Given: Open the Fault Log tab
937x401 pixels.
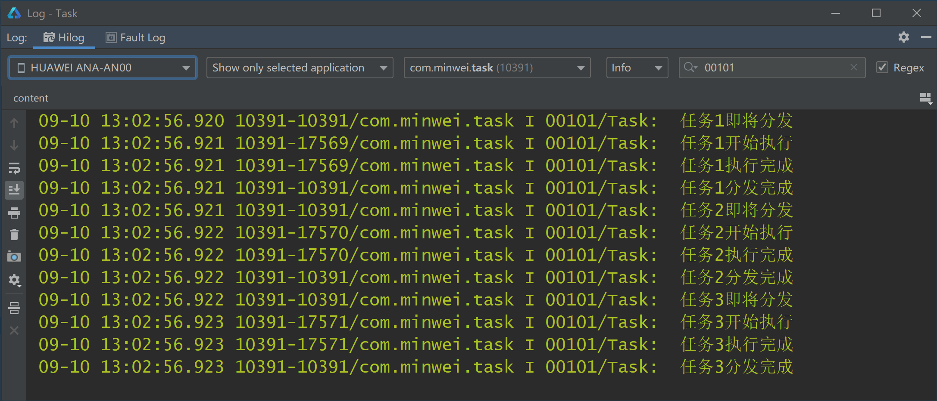Looking at the screenshot, I should click(135, 38).
